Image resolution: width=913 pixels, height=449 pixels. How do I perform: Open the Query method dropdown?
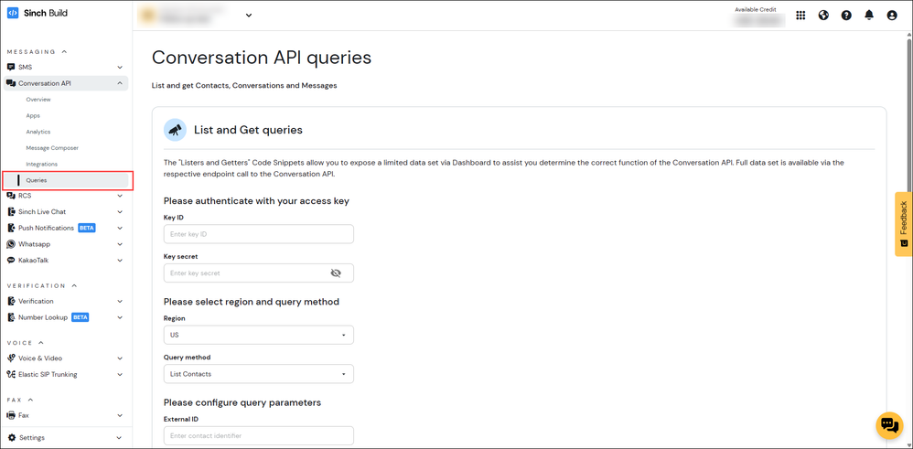tap(258, 374)
